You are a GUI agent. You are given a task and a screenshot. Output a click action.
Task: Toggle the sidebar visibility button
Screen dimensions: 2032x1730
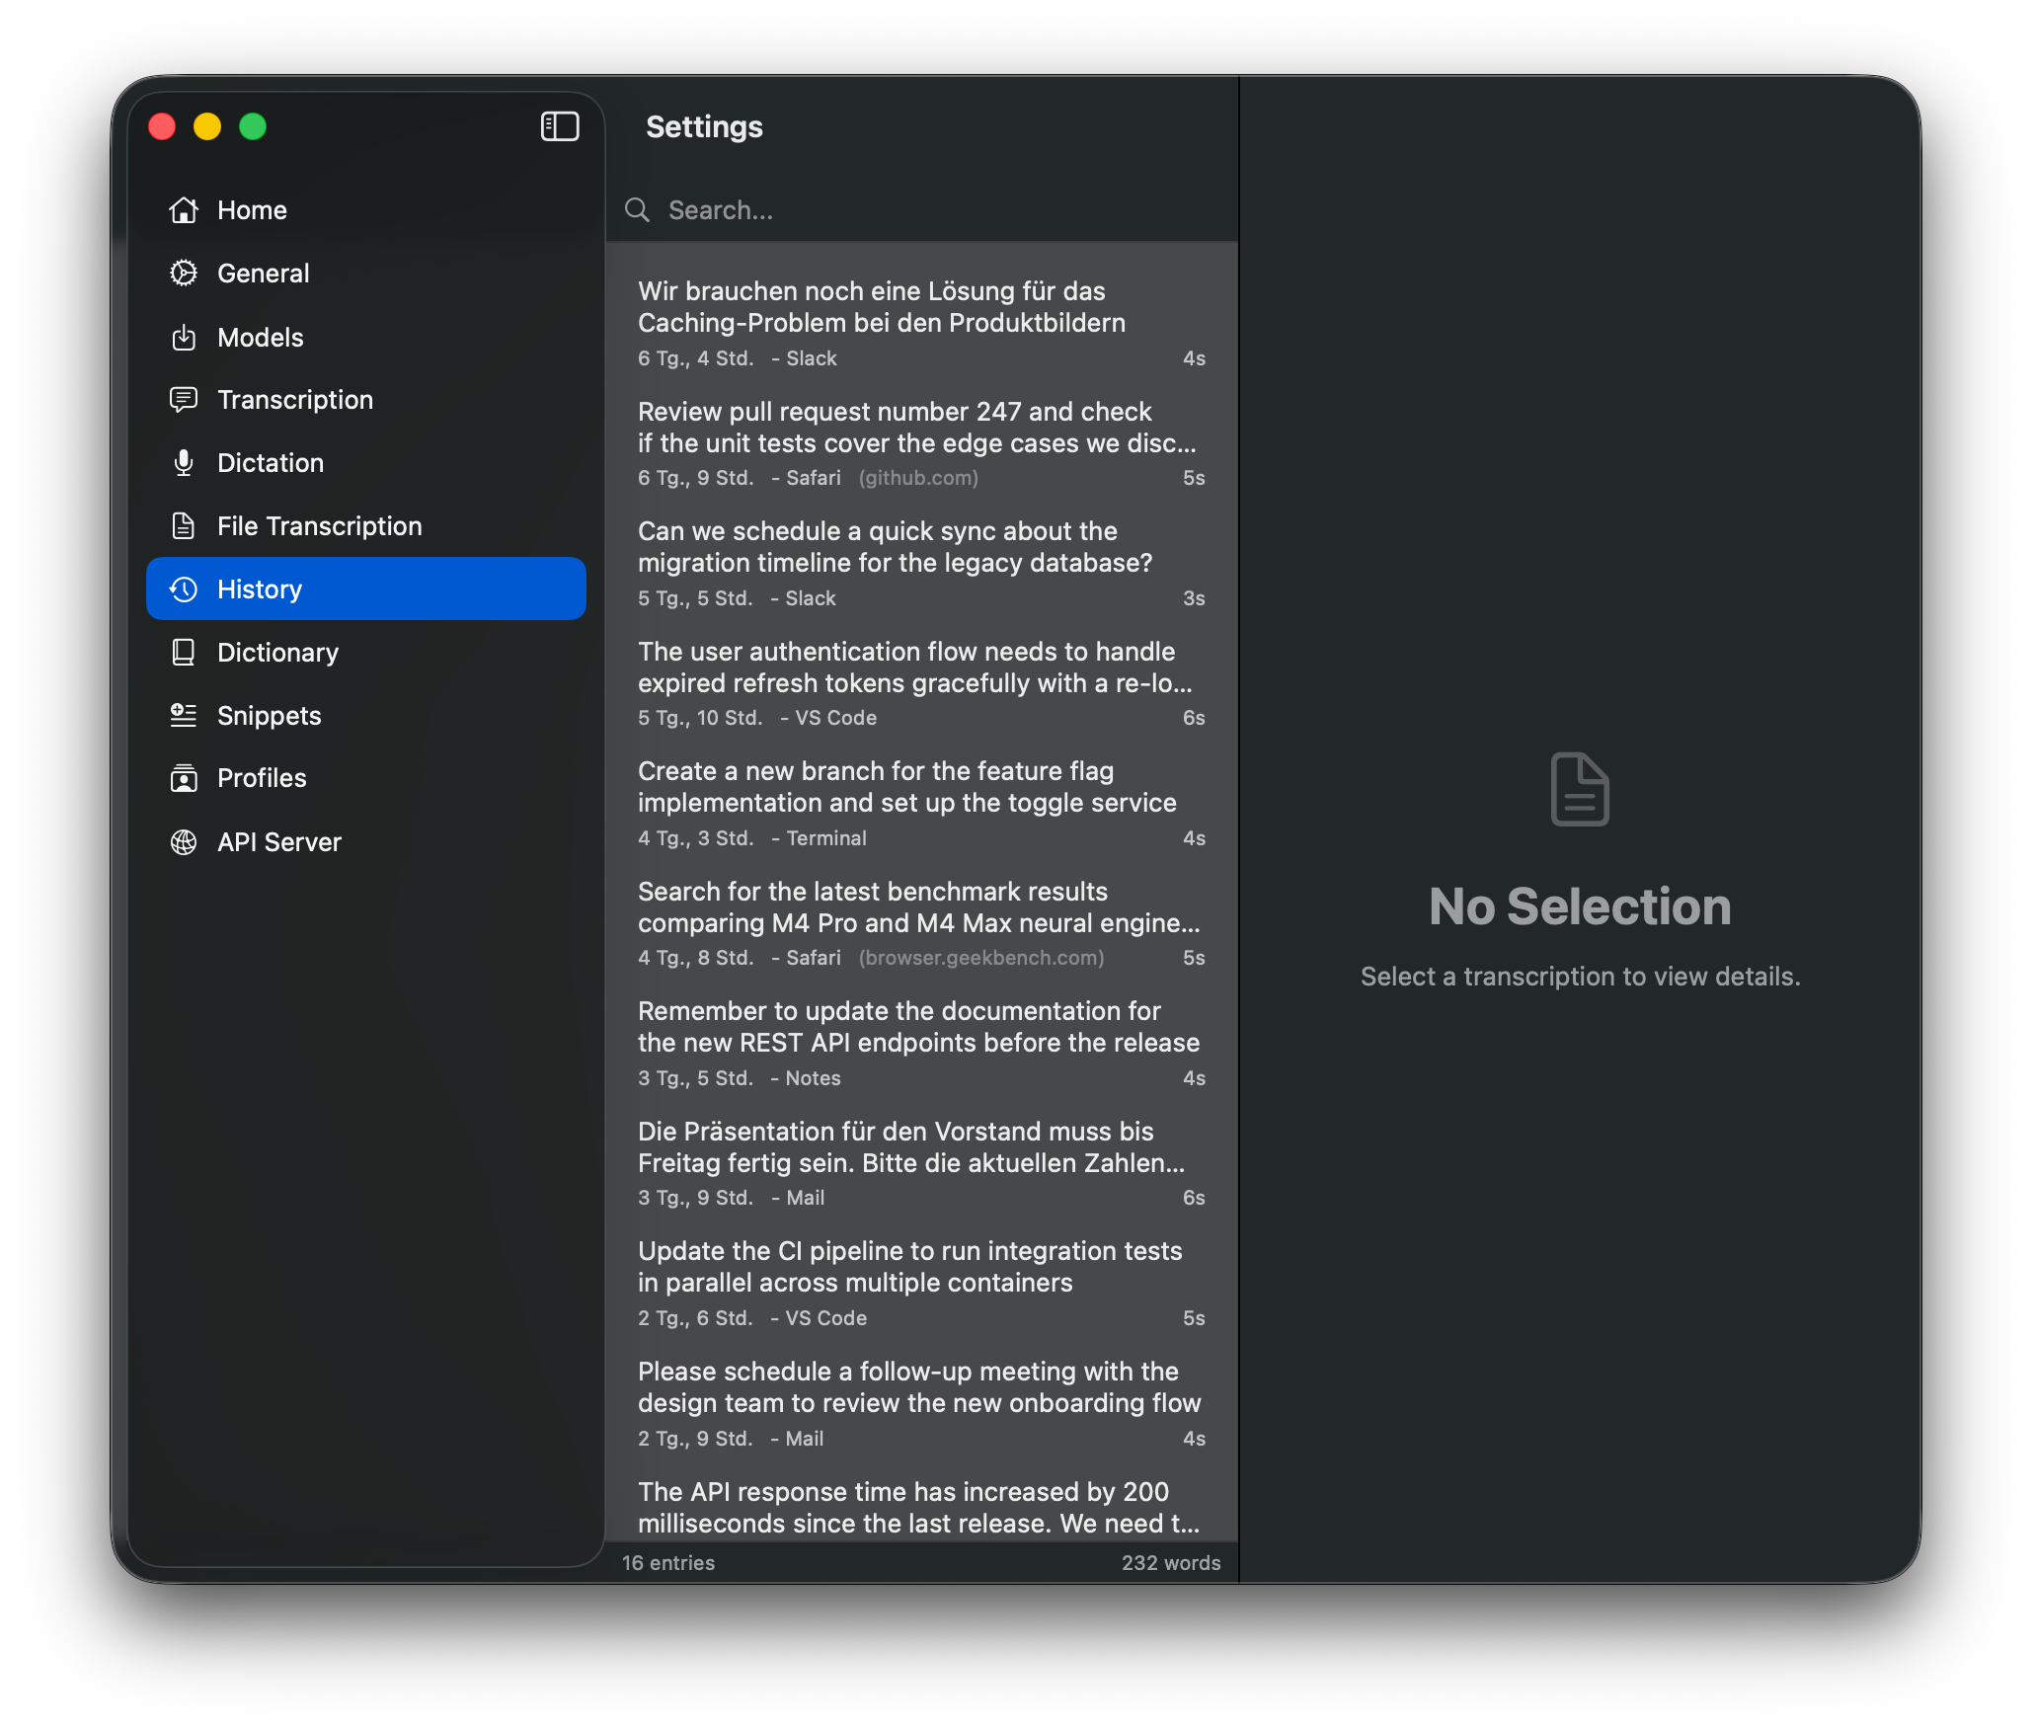tap(559, 126)
